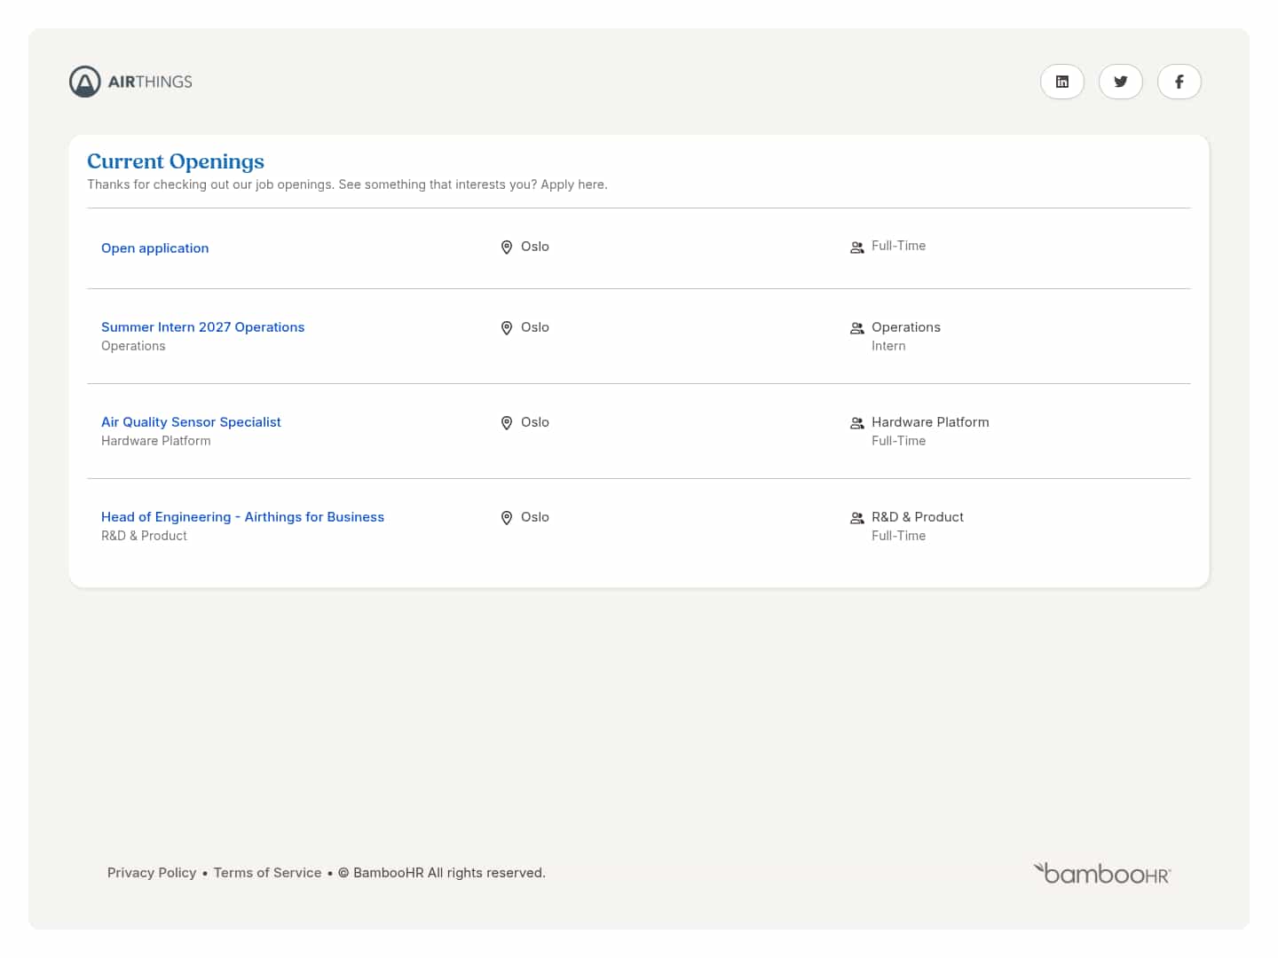Click the BambooHR logo in footer
The height and width of the screenshot is (958, 1278).
tap(1102, 874)
